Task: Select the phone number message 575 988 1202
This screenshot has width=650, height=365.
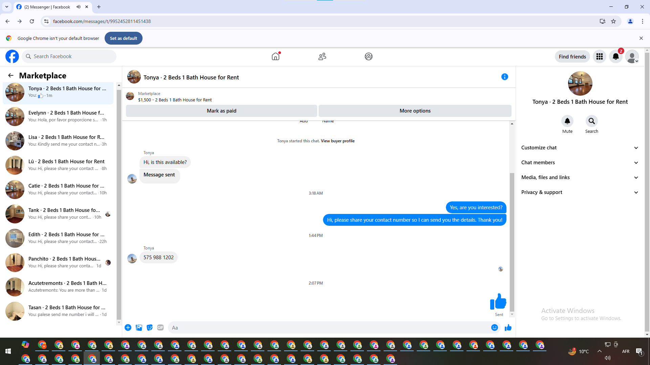Action: tap(158, 258)
